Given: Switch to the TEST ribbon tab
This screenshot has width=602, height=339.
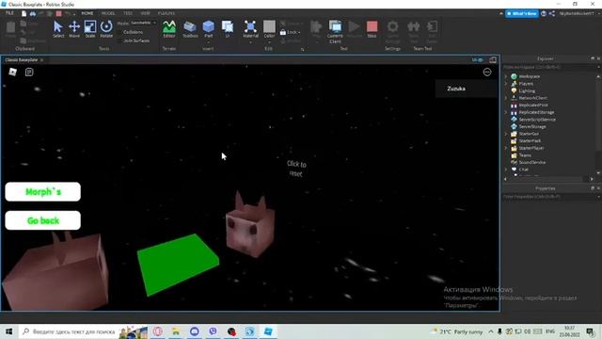Looking at the screenshot, I should click(128, 13).
